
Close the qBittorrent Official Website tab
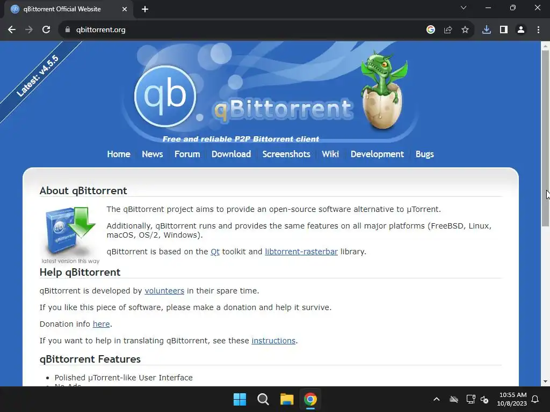[125, 9]
